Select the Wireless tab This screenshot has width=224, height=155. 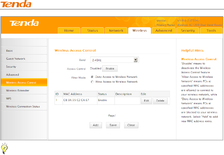pyautogui.click(x=140, y=30)
